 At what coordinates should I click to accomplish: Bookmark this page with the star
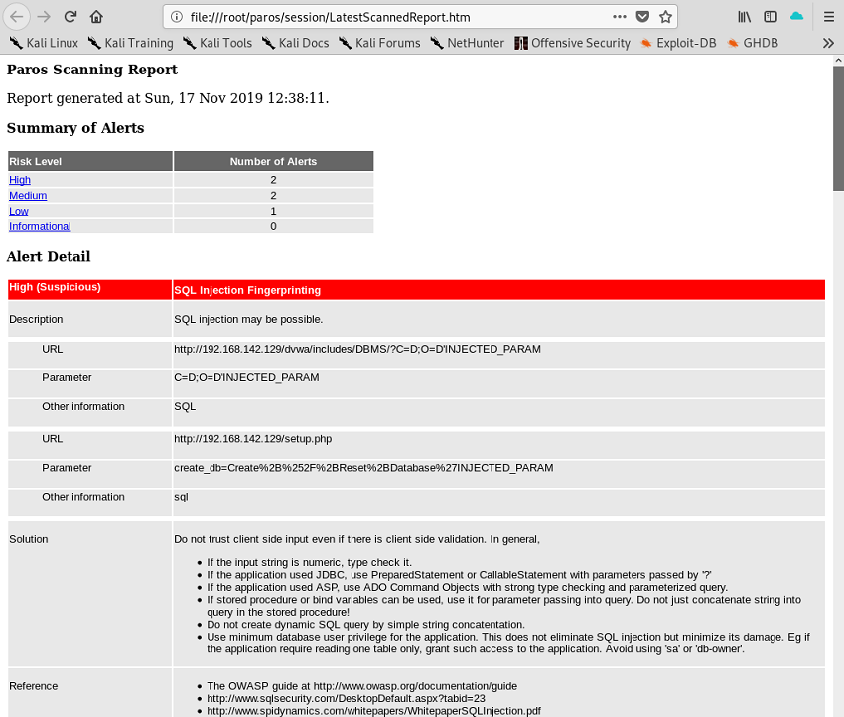pos(666,17)
